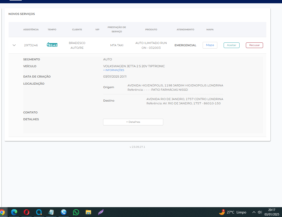The width and height of the screenshot is (282, 217).
Task: Click the 02:42 countdown timer badge
Action: 52,45
